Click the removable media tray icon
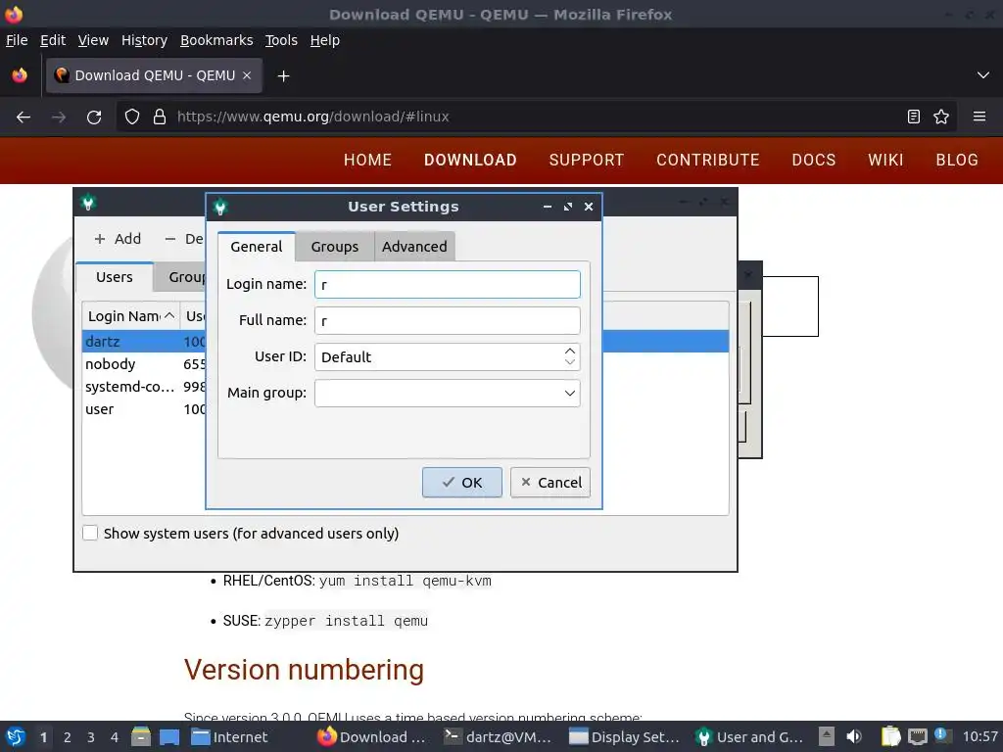 827,736
